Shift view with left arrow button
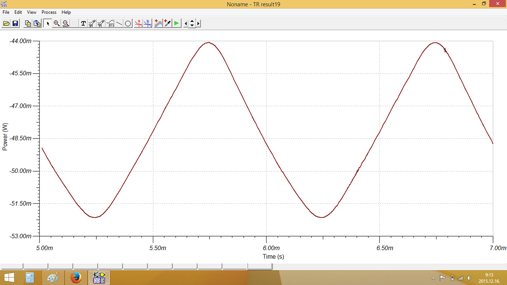The height and width of the screenshot is (285, 507). tap(186, 23)
